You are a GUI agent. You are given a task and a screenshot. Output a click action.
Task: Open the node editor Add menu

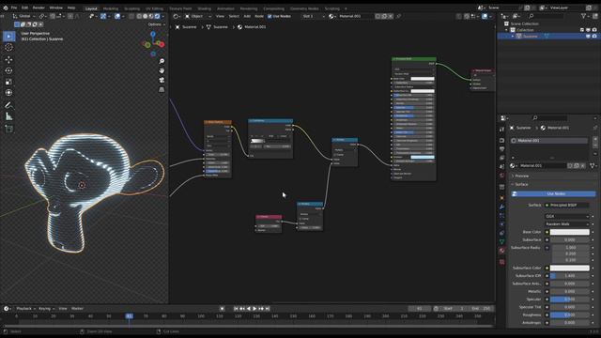pyautogui.click(x=247, y=17)
